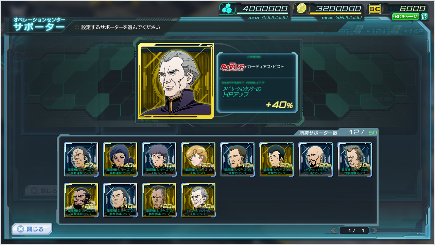Select the purple-haired supporter with +10% HP
The width and height of the screenshot is (435, 245).
pyautogui.click(x=159, y=159)
